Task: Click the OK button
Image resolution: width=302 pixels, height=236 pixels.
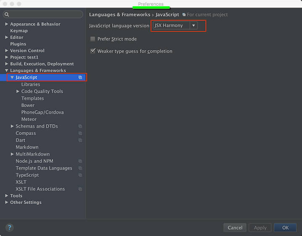Action: (285, 228)
